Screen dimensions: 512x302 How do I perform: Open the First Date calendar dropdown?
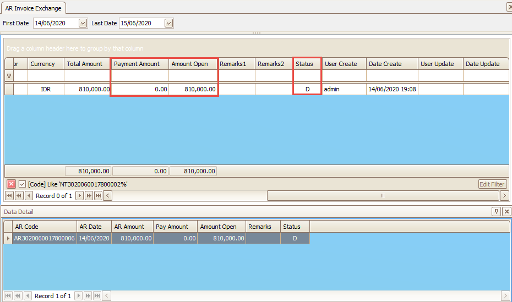(x=83, y=23)
